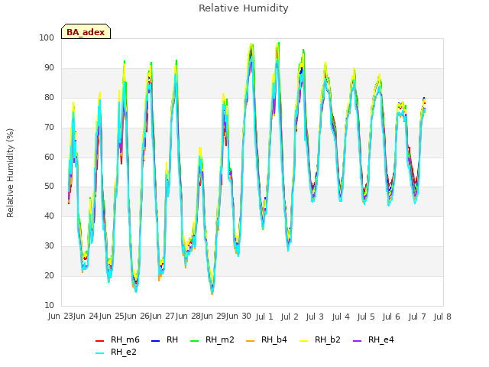489x367 pixels.
Task: Click the 10 y-axis tick label
Action: point(49,305)
